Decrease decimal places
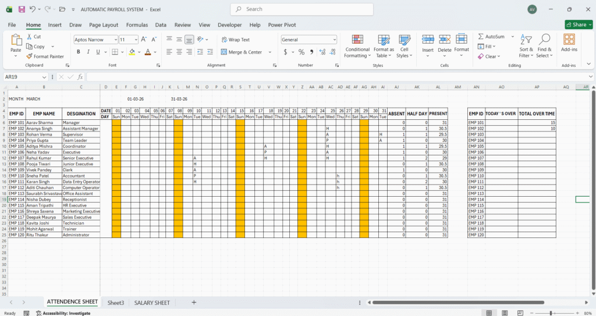The height and width of the screenshot is (316, 596). [x=332, y=52]
